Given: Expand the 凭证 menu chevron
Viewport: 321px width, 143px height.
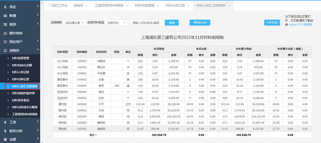Looking at the screenshot, I should tap(38, 6).
